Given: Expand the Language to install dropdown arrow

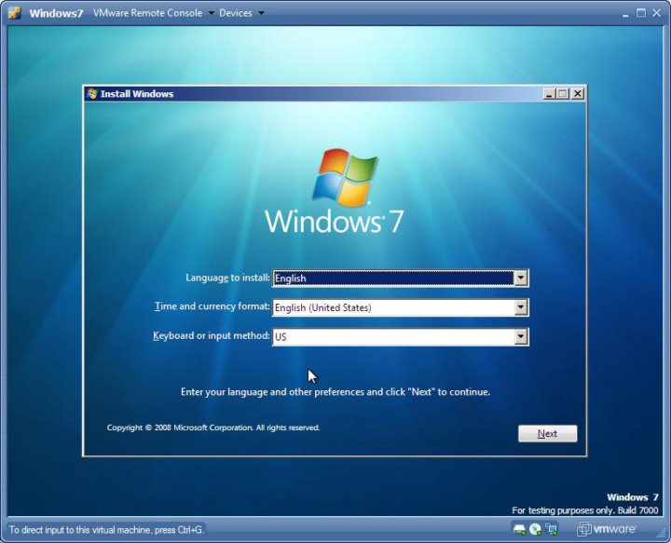Looking at the screenshot, I should (x=521, y=278).
